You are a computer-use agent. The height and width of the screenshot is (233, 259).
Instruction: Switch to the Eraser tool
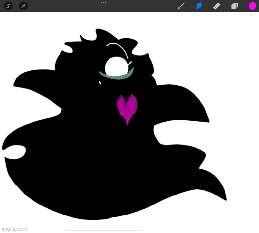tap(217, 6)
